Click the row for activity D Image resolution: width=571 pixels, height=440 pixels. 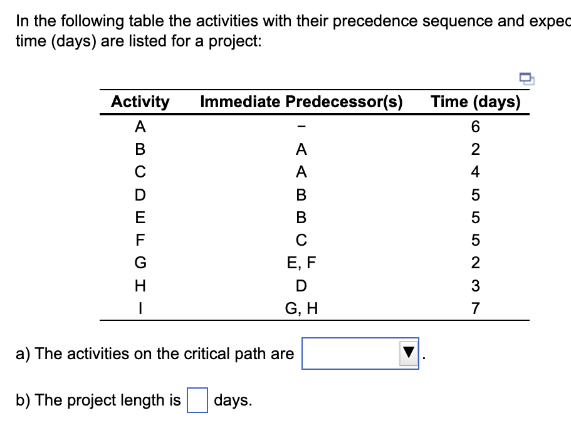pos(140,195)
